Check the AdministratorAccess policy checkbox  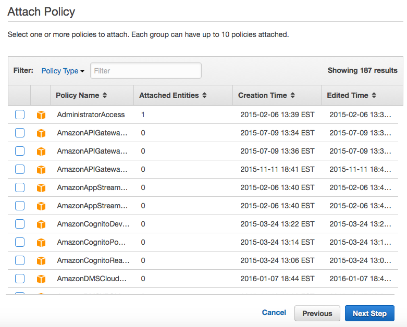(x=20, y=115)
